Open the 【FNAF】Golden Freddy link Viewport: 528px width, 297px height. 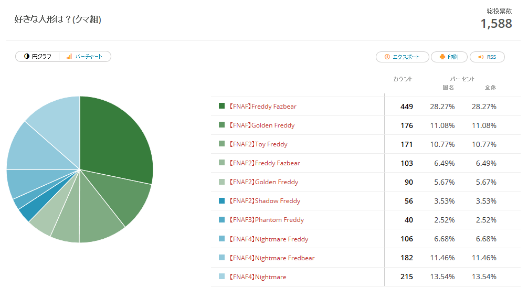[261, 125]
